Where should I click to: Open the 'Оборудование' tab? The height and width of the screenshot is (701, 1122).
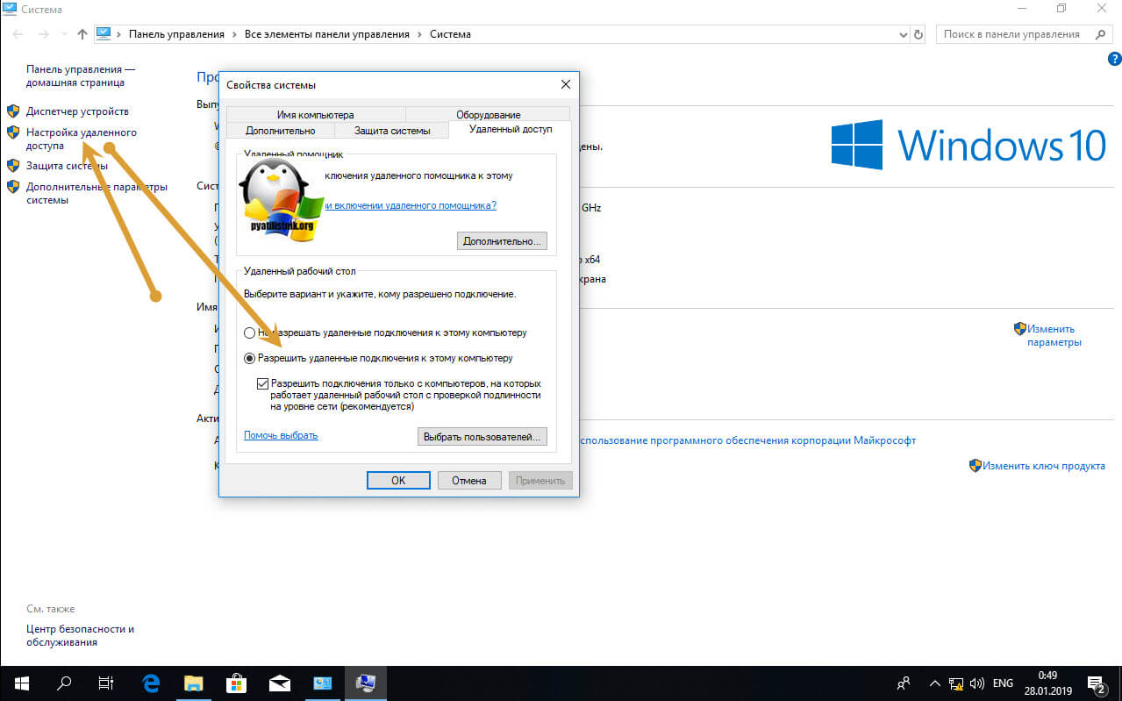[488, 115]
